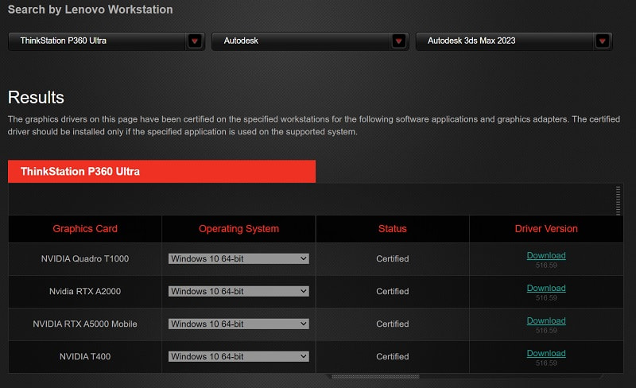Open OS dropdown for NVIDIA Quadro T1000

(238, 259)
